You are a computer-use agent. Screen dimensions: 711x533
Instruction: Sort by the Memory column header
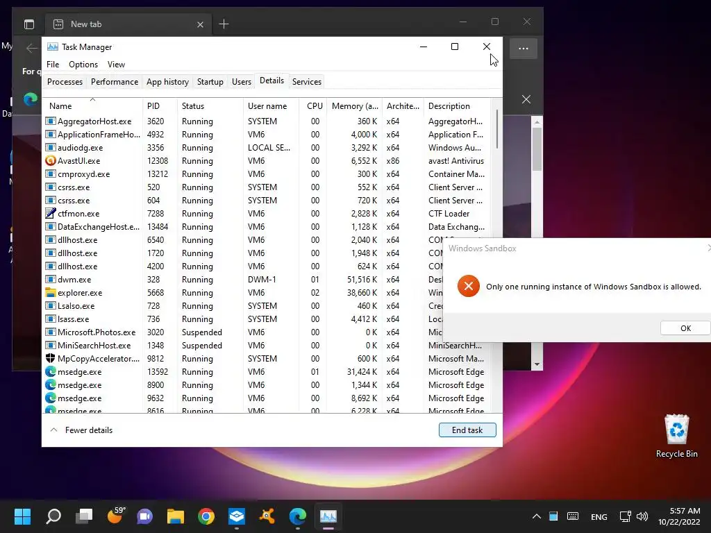[355, 106]
